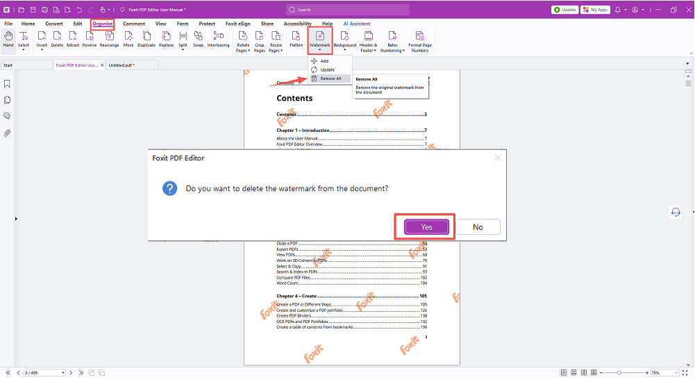
Task: Switch to continuous facing view mode
Action: (x=594, y=373)
